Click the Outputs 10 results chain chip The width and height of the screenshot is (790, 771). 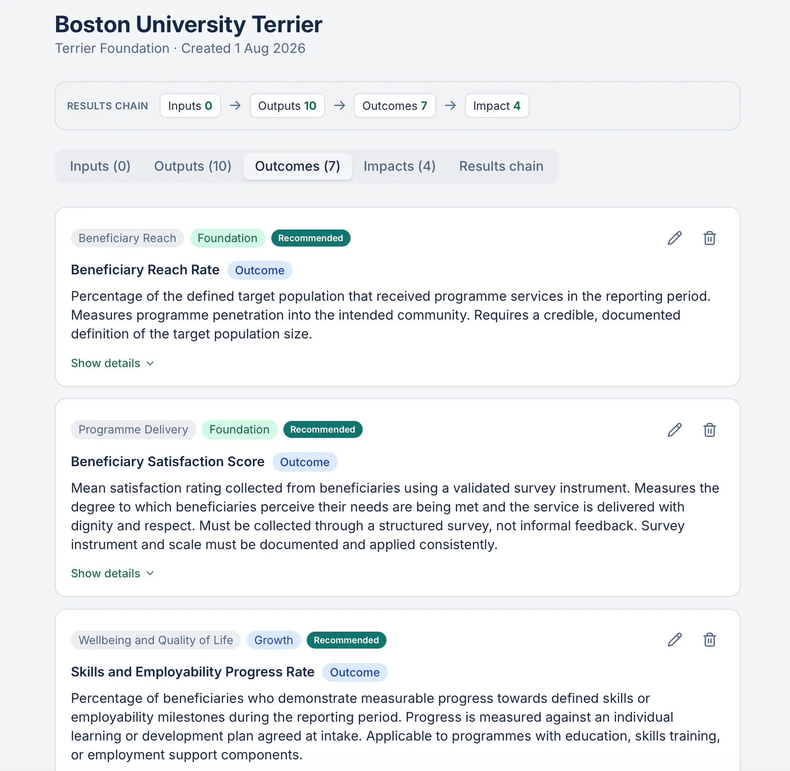click(287, 106)
